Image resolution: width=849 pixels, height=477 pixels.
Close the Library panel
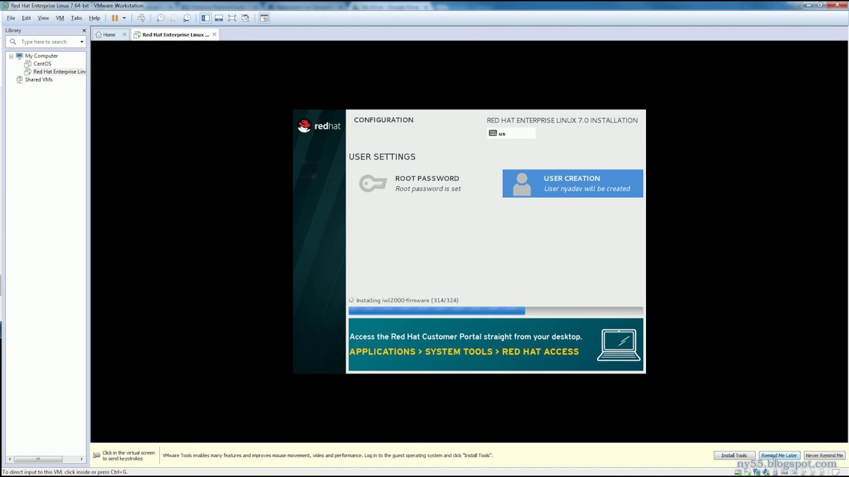[84, 30]
